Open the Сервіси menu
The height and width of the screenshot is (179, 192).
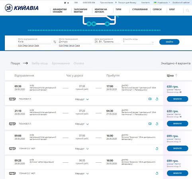click(x=157, y=9)
